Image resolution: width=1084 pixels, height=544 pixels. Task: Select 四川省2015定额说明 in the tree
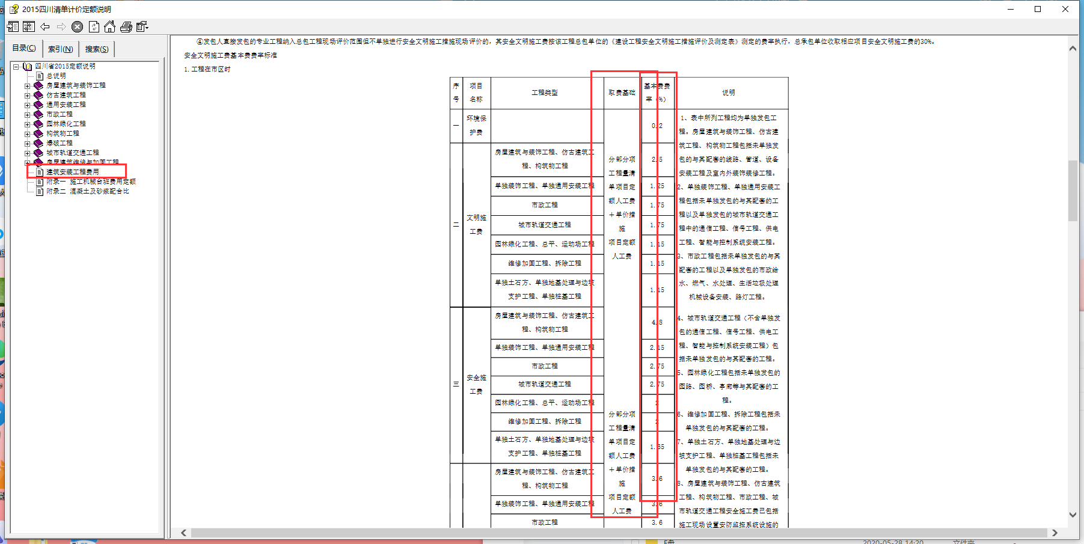pos(65,66)
